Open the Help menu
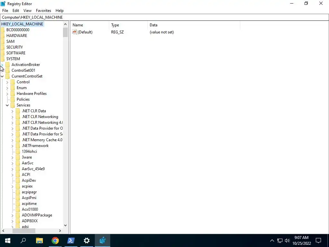Screen dimensions: 329x247 [x=59, y=11]
